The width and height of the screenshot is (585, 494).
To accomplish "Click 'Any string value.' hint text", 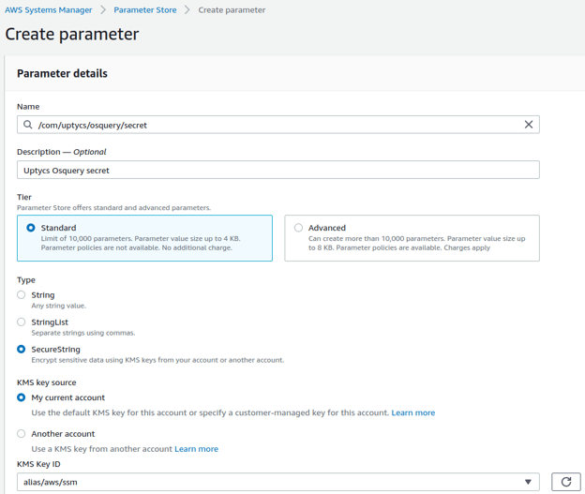I will (x=59, y=306).
